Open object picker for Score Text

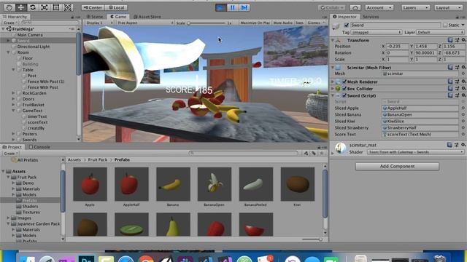click(463, 134)
